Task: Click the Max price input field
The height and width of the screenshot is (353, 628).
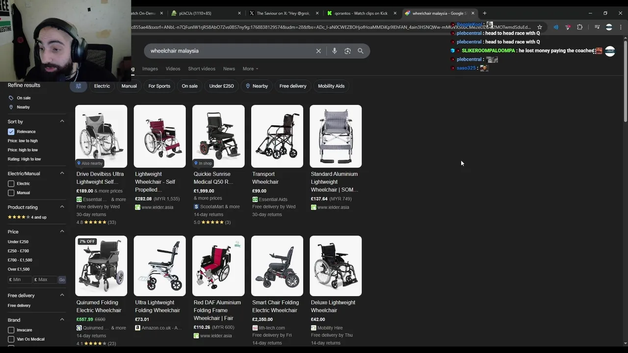Action: point(45,279)
